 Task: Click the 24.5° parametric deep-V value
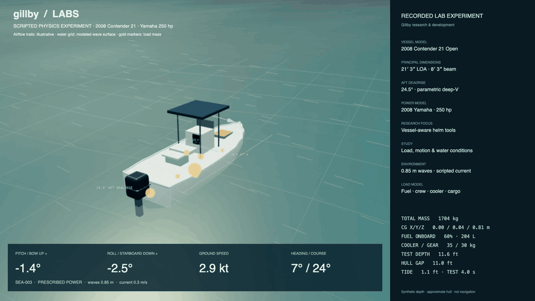pos(430,89)
